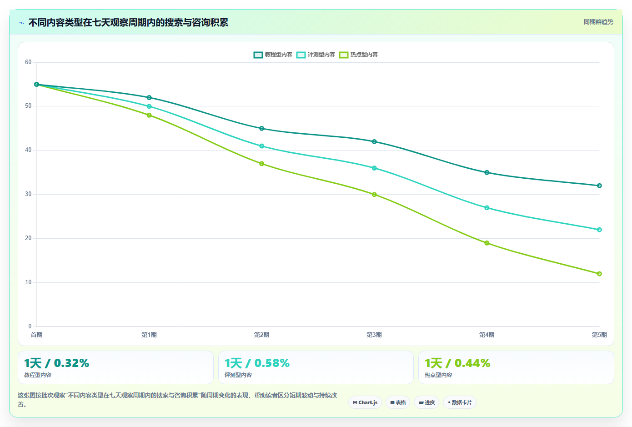Click 热点型内容 data point at 第4期
Viewport: 632px width, 427px height.
[487, 243]
